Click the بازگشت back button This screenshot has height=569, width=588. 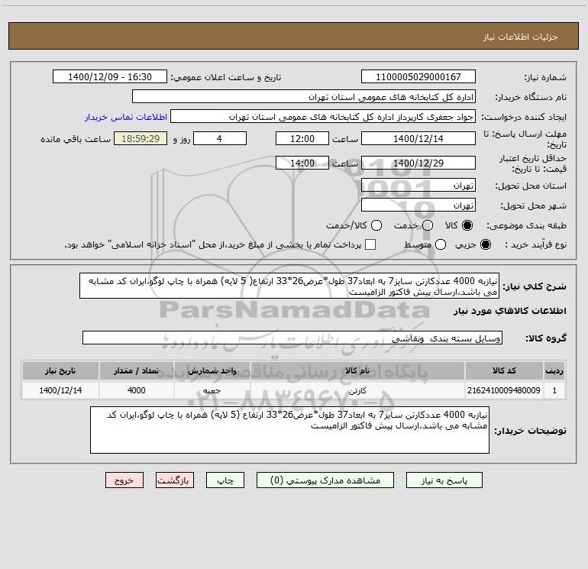[x=175, y=480]
